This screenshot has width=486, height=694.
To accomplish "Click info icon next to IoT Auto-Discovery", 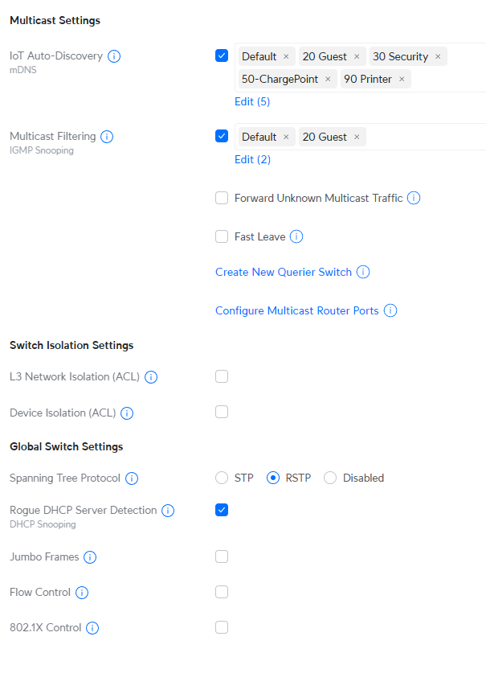I will [x=114, y=56].
